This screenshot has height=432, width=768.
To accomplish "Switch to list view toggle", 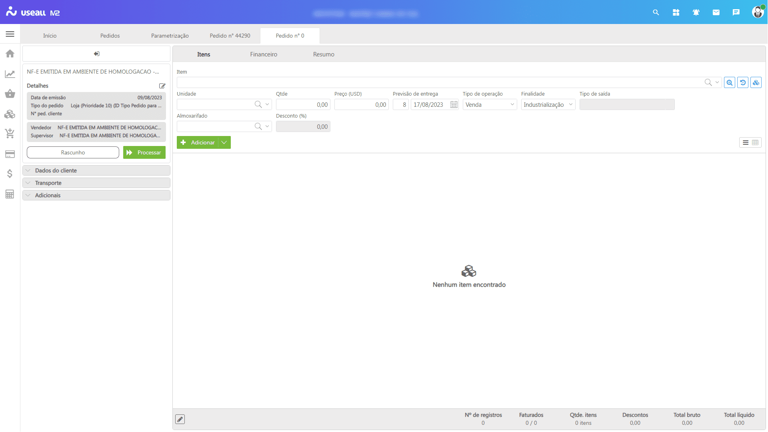I will (745, 142).
